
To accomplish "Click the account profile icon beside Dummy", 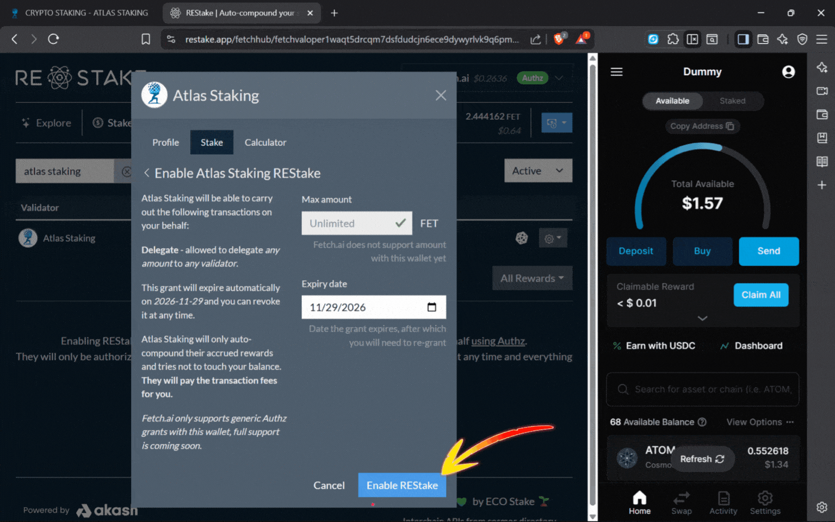I will pos(788,71).
